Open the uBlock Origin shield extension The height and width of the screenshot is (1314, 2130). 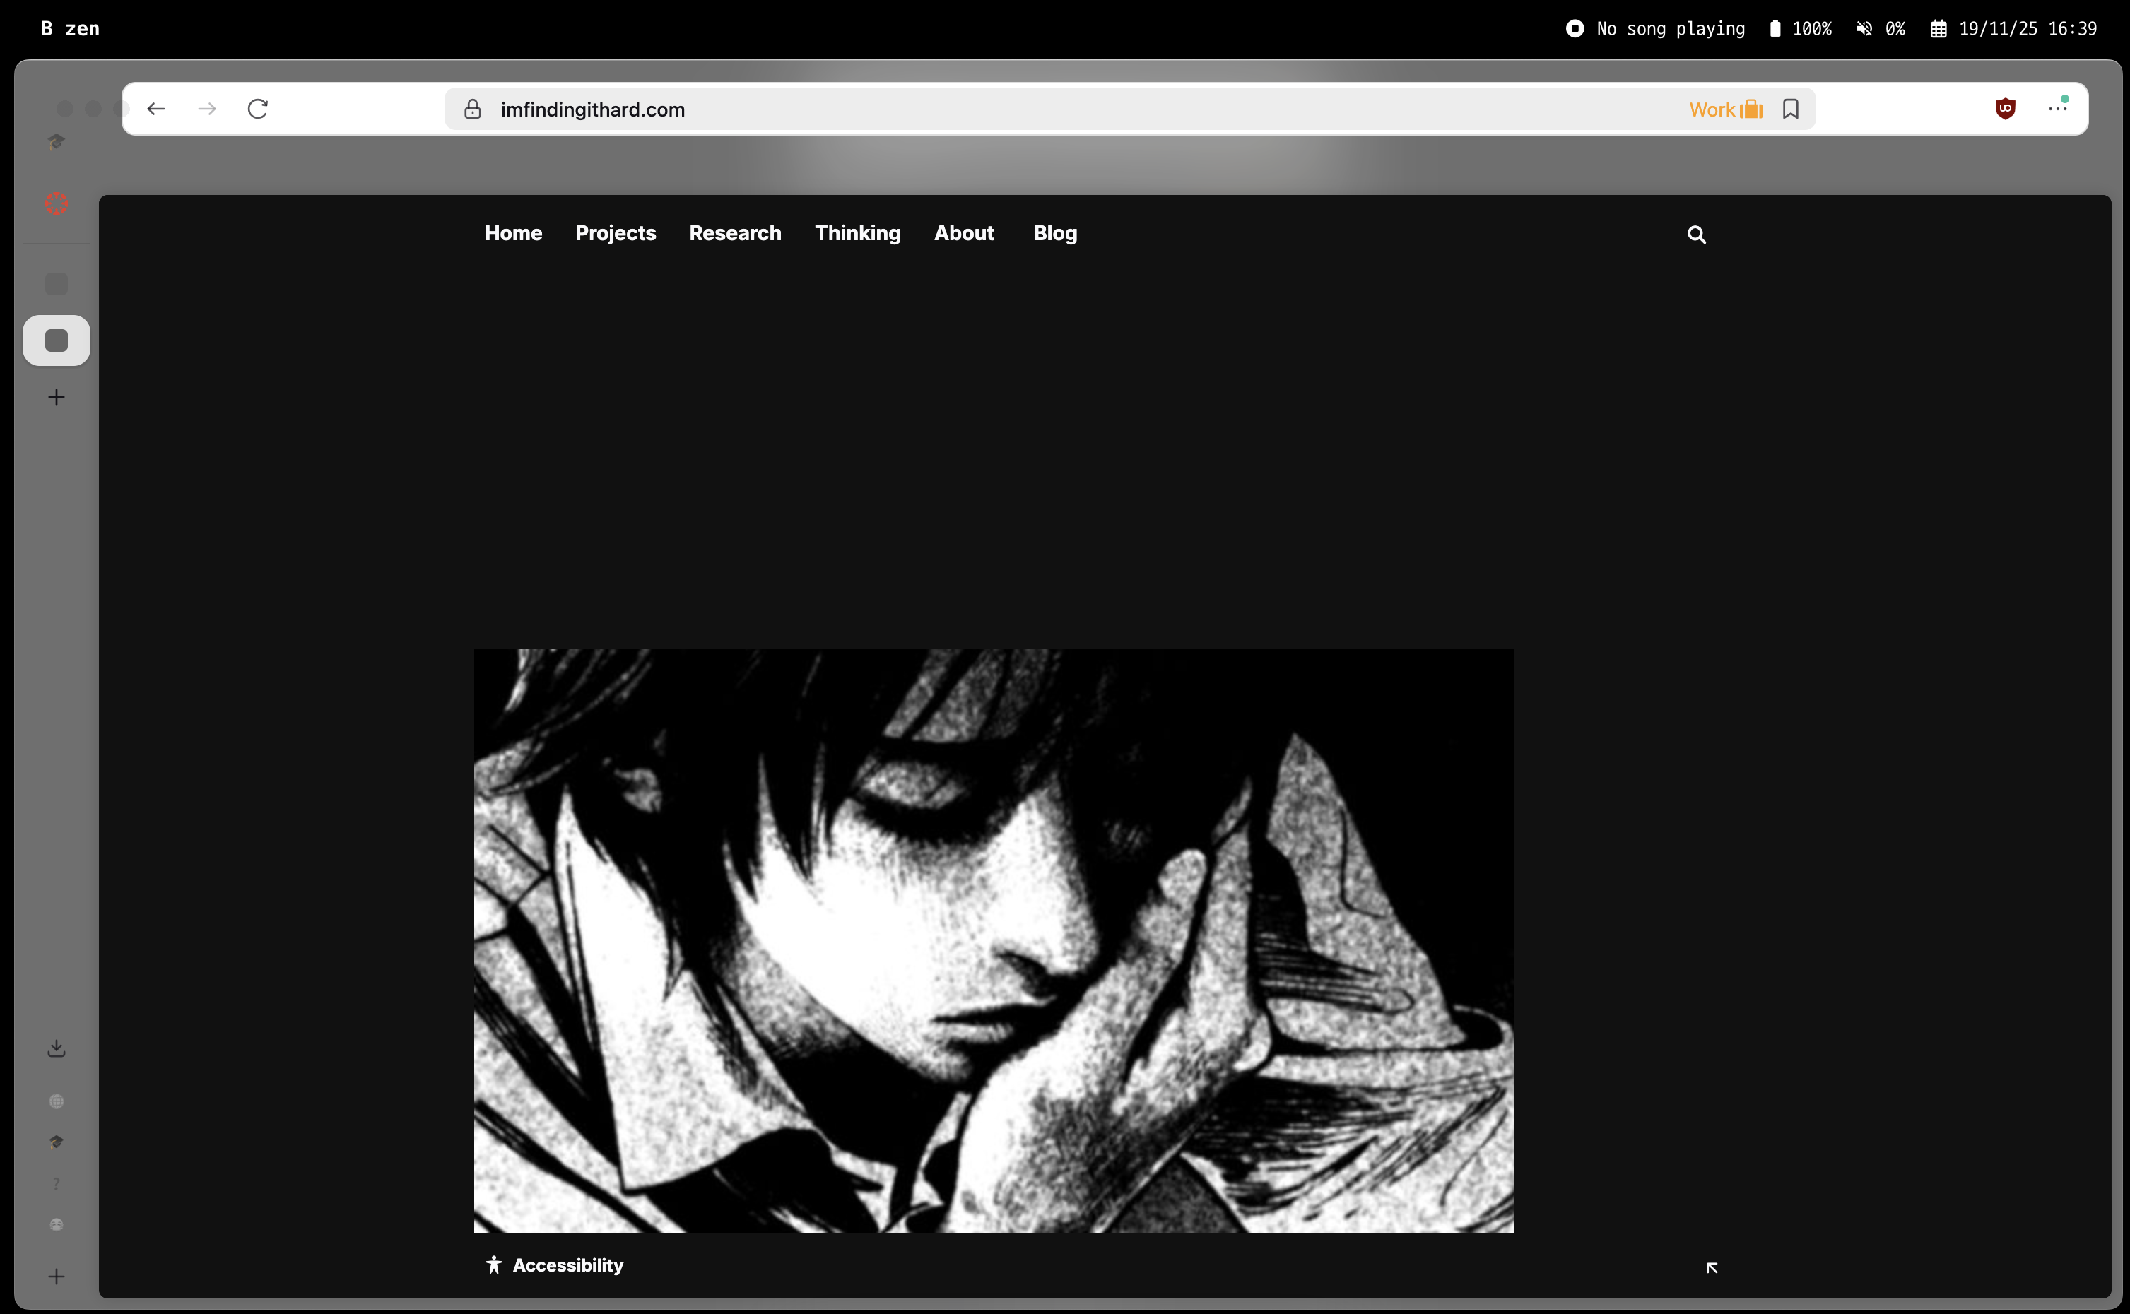pos(2005,109)
